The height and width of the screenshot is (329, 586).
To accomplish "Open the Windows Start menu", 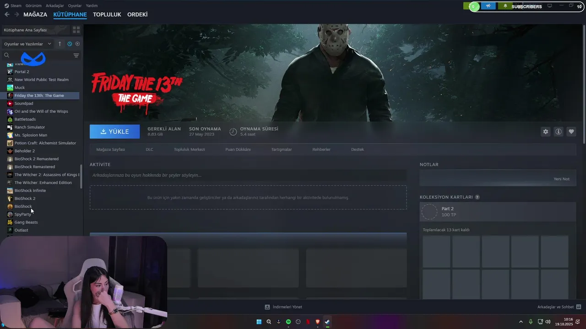I will click(x=259, y=322).
